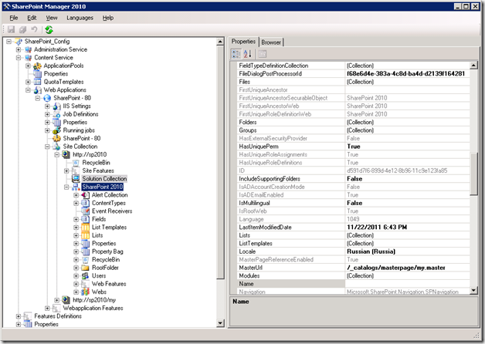Click the IIS Settings node icon
The height and width of the screenshot is (344, 485).
click(x=56, y=106)
